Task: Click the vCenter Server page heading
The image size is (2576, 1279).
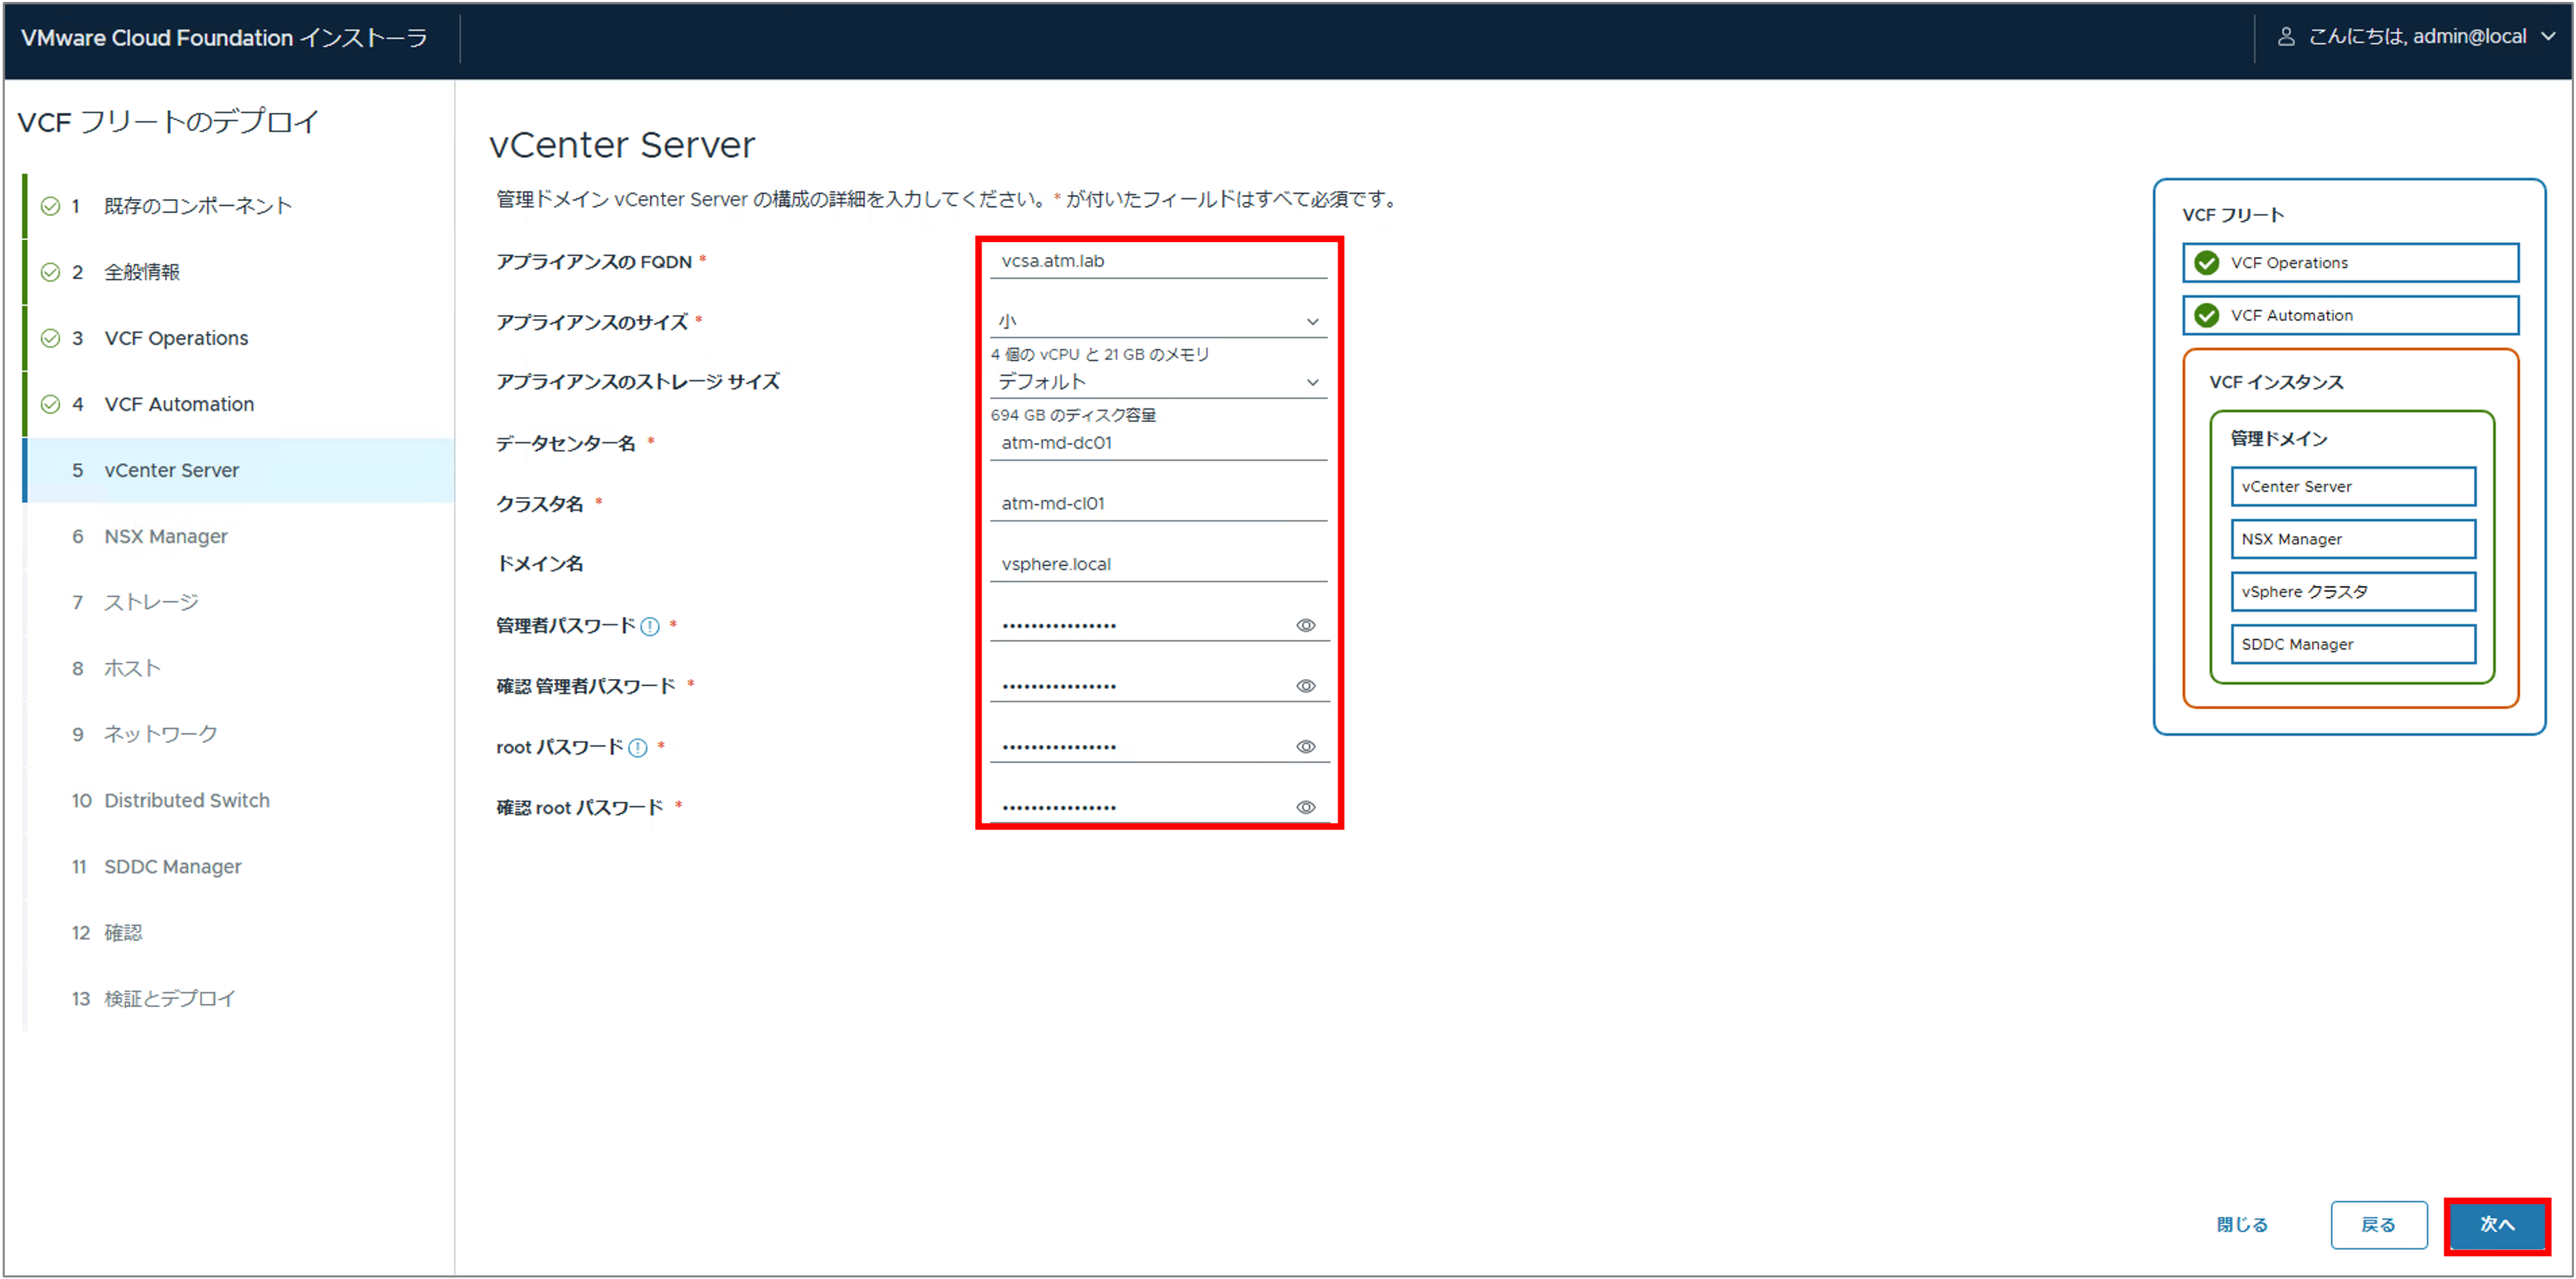Action: pyautogui.click(x=622, y=146)
